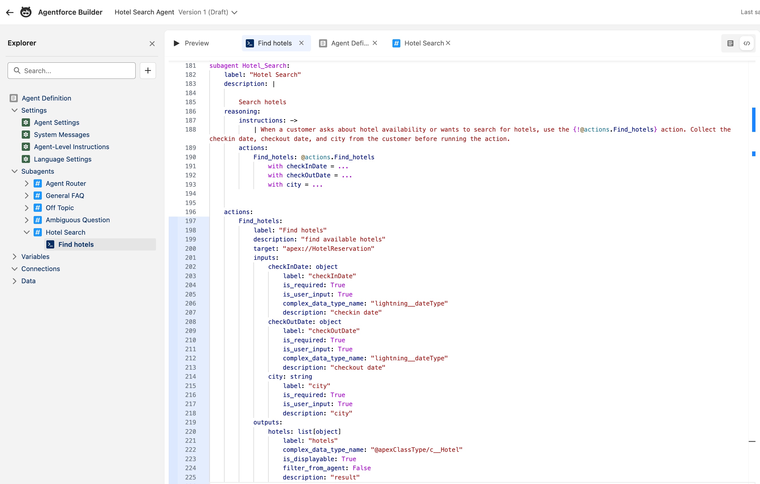Expand the Variables section
This screenshot has height=484, width=760.
[14, 256]
